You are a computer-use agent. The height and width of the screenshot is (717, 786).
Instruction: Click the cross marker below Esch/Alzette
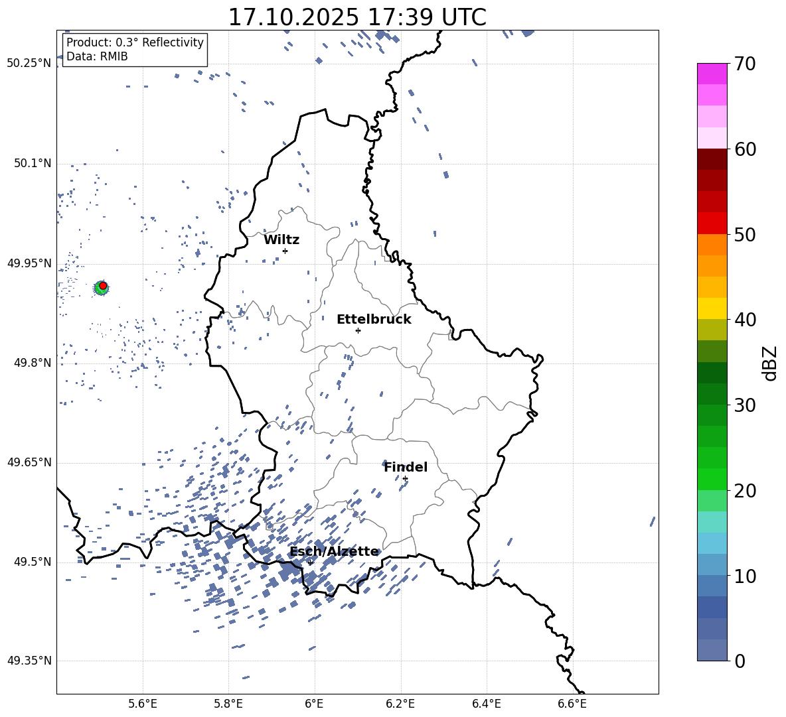(310, 562)
